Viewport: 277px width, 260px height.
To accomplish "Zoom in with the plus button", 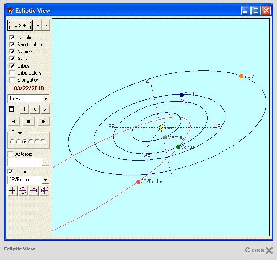I will tap(38, 25).
